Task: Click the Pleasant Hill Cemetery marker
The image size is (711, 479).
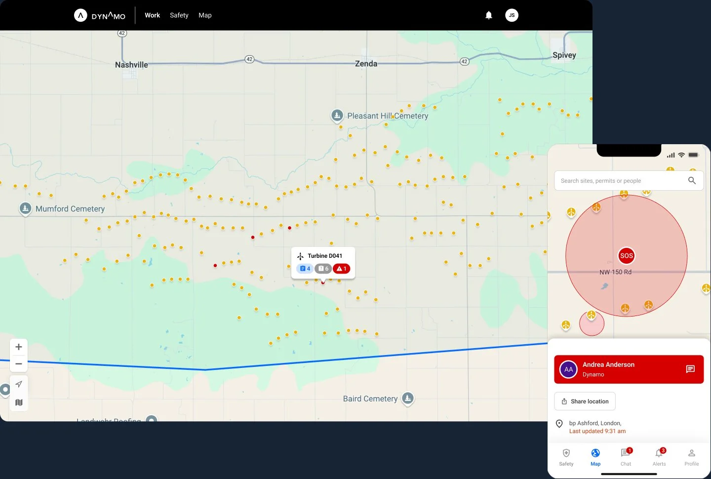Action: [x=337, y=116]
